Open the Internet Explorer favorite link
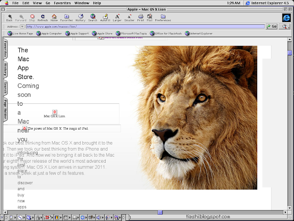This screenshot has width=294, height=221. click(198, 34)
